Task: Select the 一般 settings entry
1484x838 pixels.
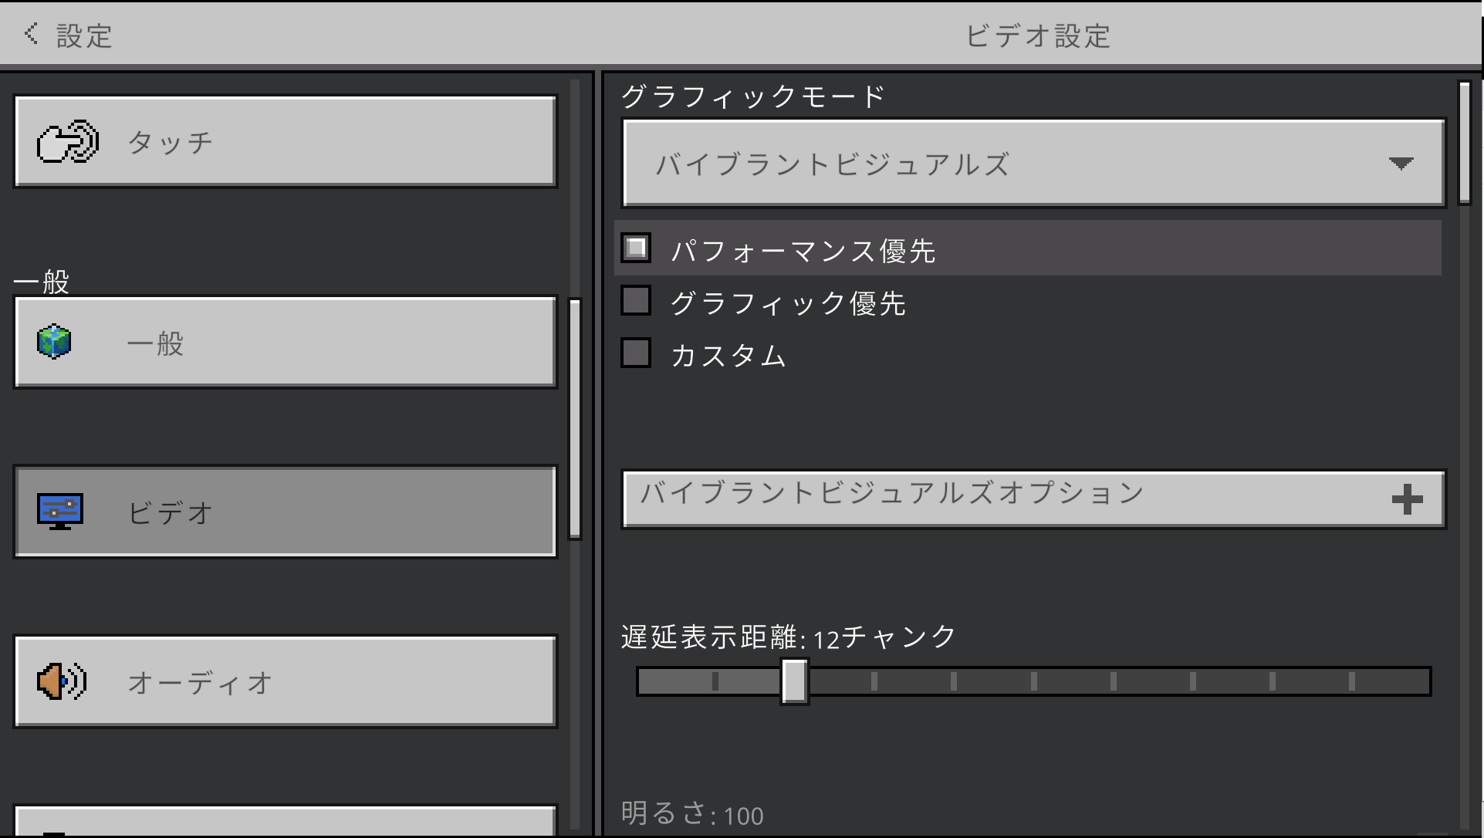Action: (286, 342)
